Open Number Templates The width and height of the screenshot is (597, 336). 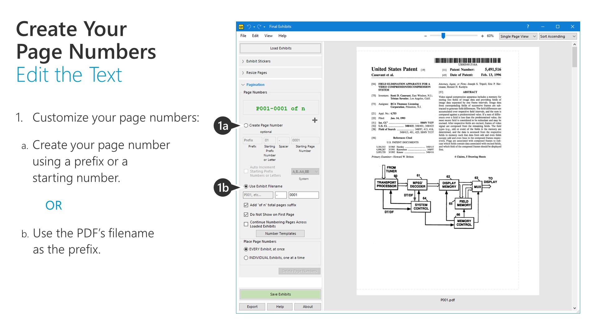pyautogui.click(x=280, y=233)
